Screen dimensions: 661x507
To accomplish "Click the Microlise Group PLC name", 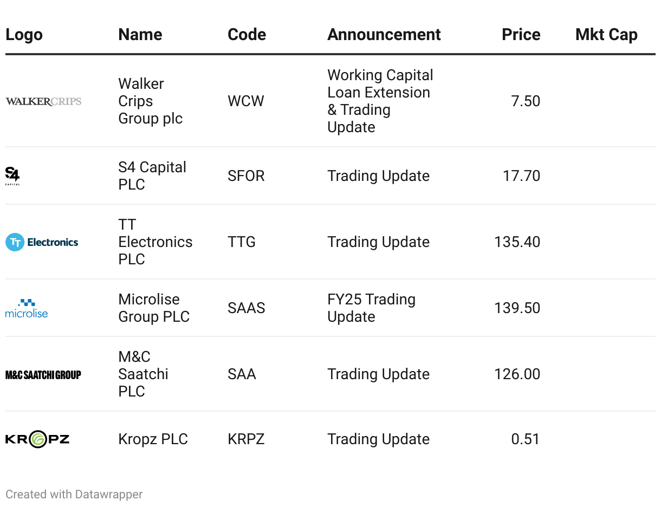I will [x=154, y=308].
